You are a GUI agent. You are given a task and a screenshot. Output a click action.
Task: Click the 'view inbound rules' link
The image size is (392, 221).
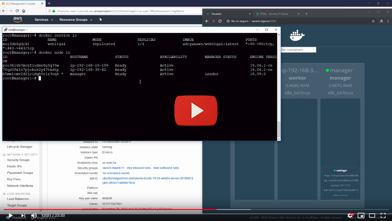pos(139,168)
